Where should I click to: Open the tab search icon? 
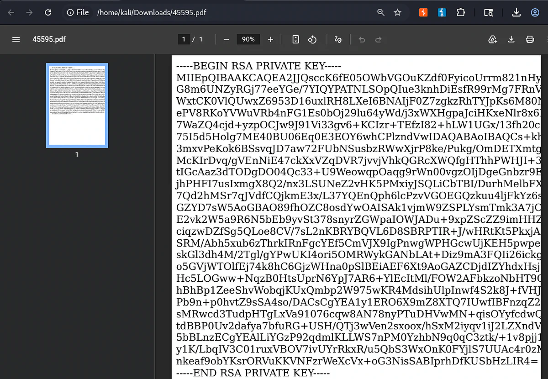click(x=489, y=13)
